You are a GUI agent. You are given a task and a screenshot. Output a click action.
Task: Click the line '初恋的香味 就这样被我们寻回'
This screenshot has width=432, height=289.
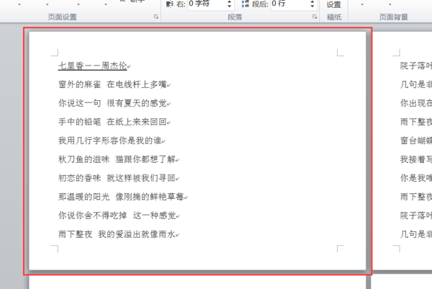(x=117, y=178)
